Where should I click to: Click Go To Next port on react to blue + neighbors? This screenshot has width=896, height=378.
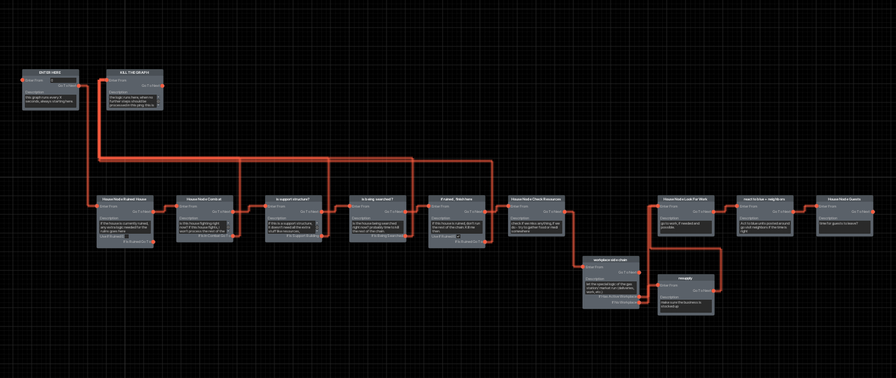tap(793, 212)
